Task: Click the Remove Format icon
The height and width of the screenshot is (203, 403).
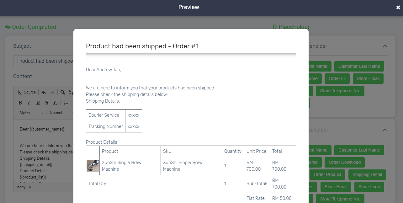Action: point(56,103)
